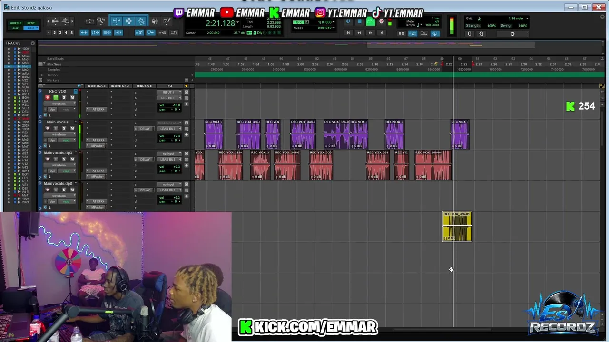Open the Grid value 1/16 note dropdown

pos(518,19)
